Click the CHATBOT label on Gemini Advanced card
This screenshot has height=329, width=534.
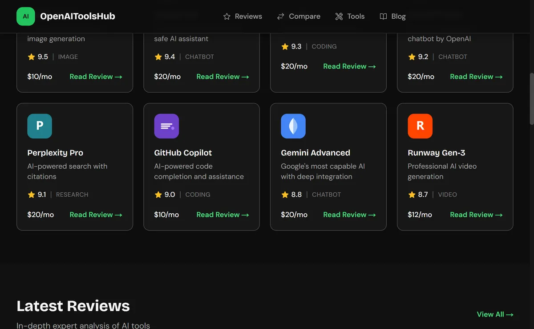pyautogui.click(x=326, y=195)
